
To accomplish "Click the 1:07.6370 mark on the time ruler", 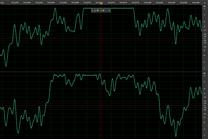I will click(87, 2).
